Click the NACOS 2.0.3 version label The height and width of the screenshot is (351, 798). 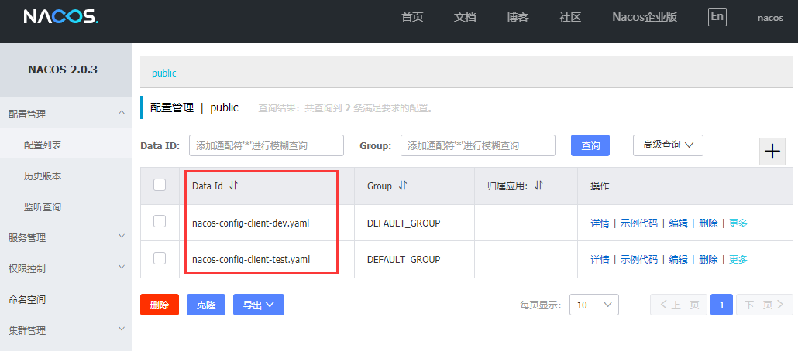coord(63,70)
